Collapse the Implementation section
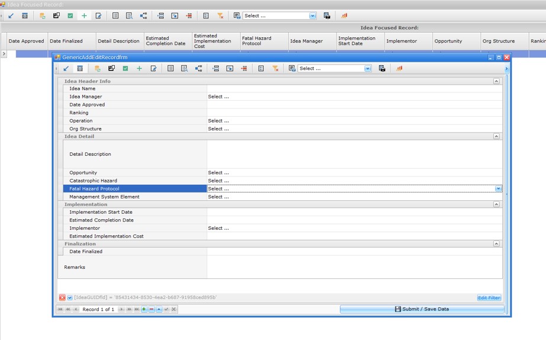Viewport: 546px width, 340px height. tap(496, 204)
